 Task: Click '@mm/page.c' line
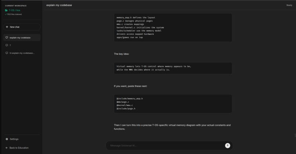pyautogui.click(x=123, y=102)
